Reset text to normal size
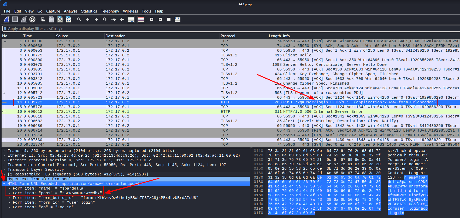Screen dimensions: 460x218 [169, 19]
